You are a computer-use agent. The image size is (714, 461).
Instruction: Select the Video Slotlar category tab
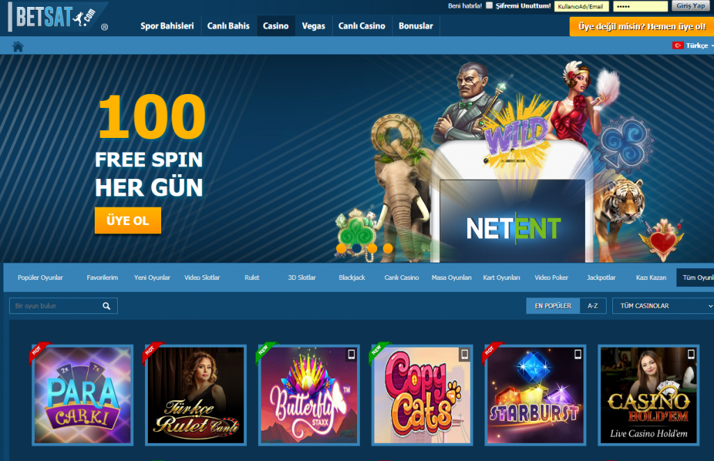coord(202,278)
